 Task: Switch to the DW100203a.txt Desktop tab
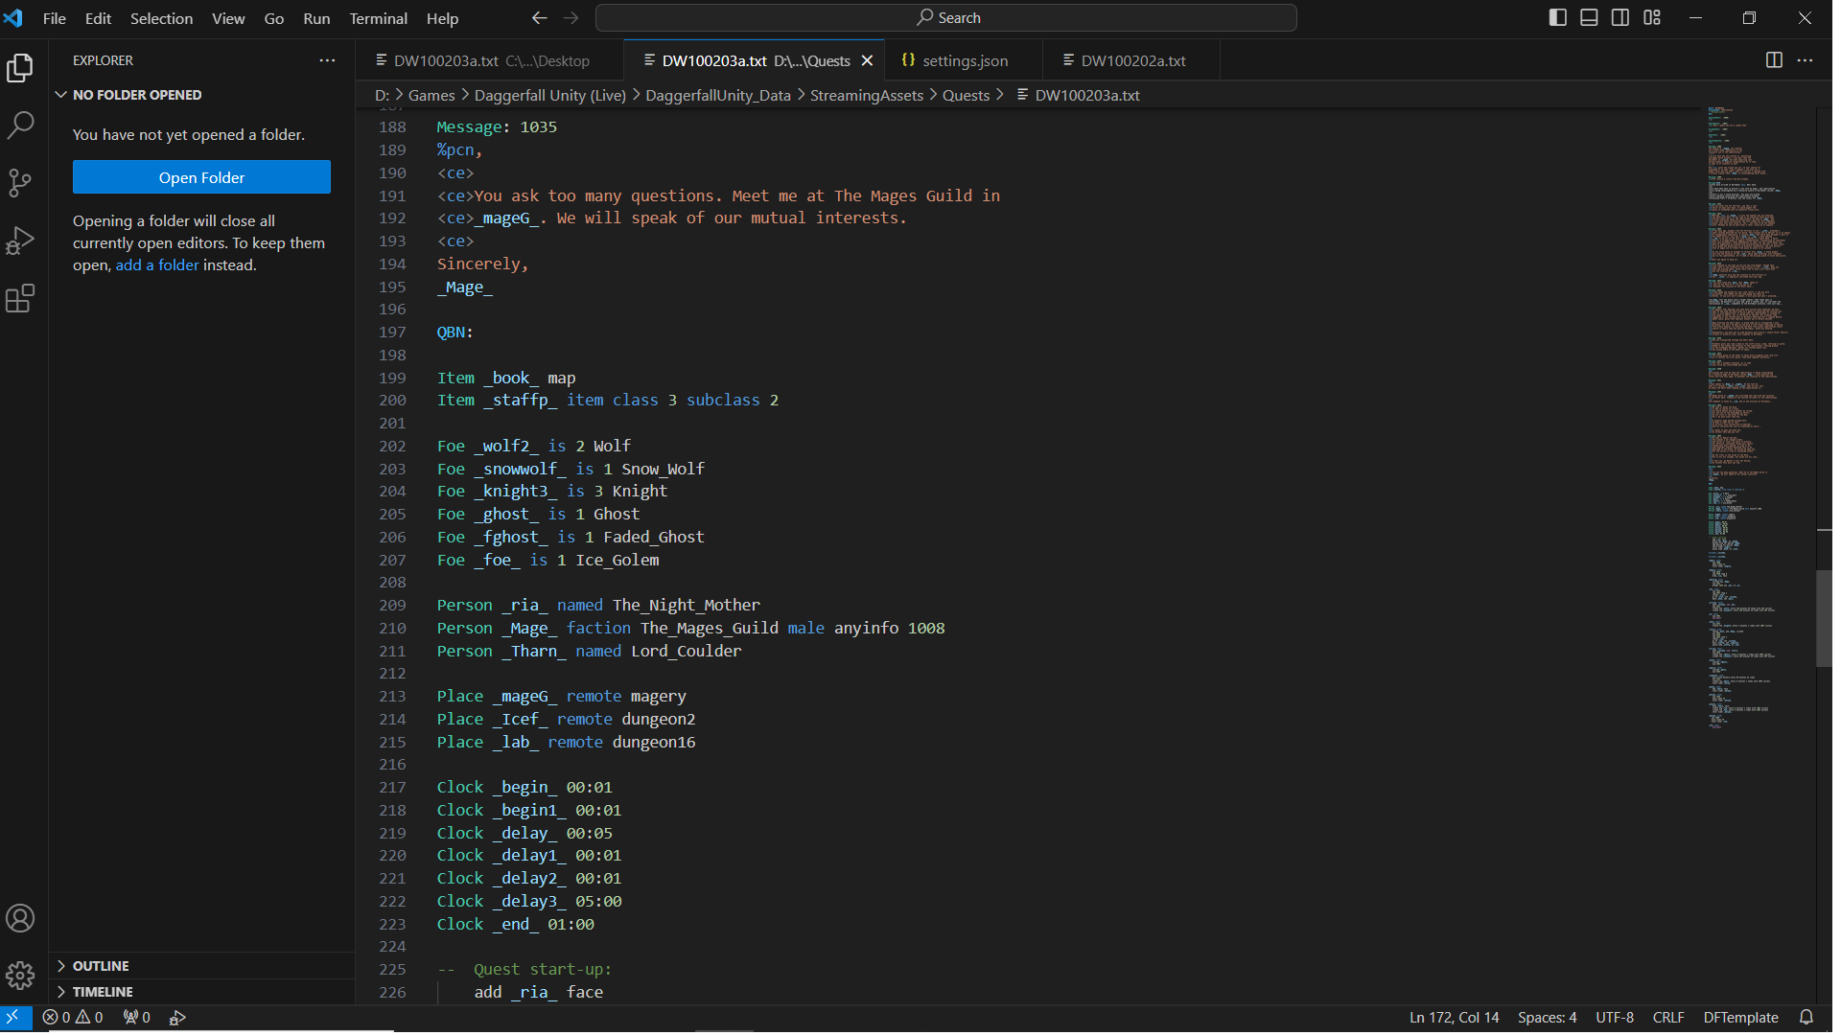point(490,60)
